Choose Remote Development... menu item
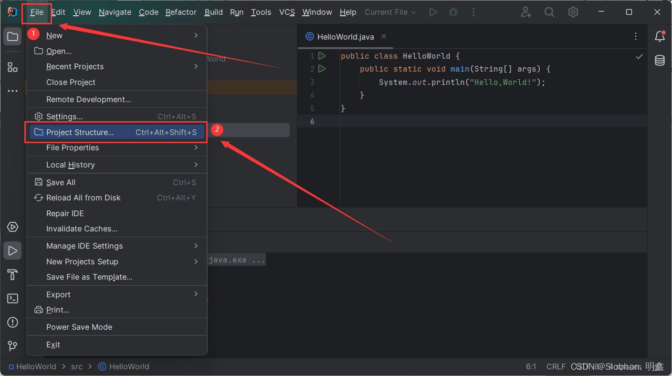672x376 pixels. pos(117,99)
